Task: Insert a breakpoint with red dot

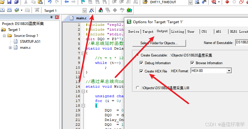Action: 227,2
